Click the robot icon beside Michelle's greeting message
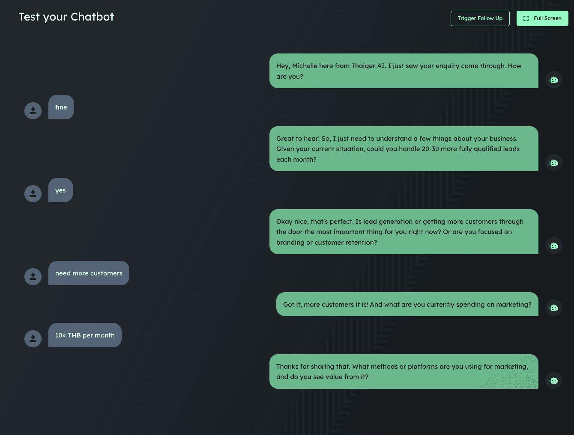This screenshot has width=574, height=435. pos(554,80)
